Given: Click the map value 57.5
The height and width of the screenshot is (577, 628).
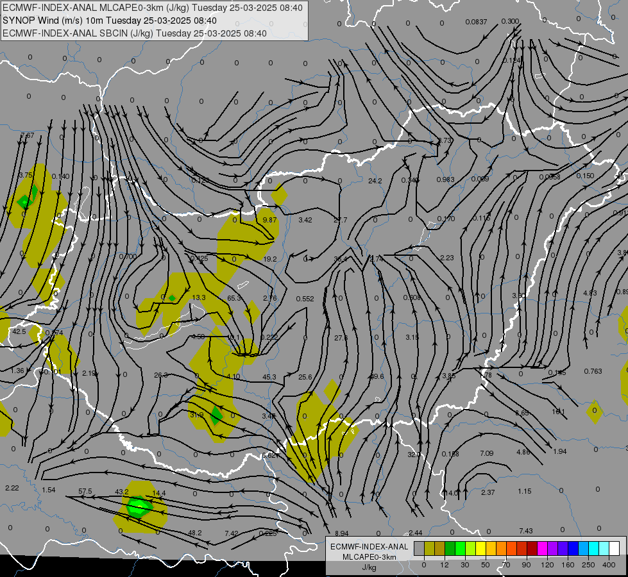Looking at the screenshot, I should pyautogui.click(x=85, y=491).
